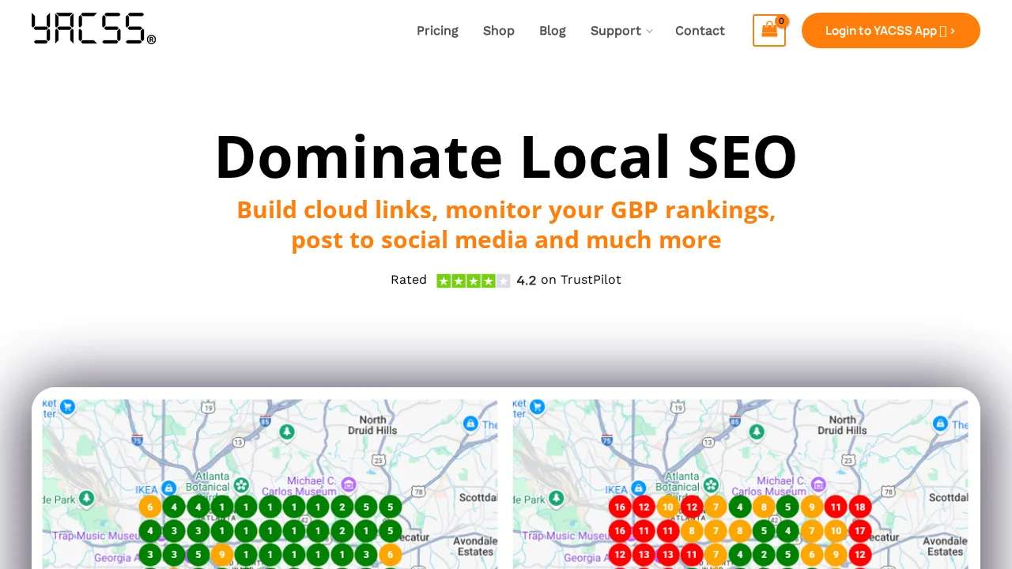This screenshot has height=569, width=1012.
Task: Click the cart item count badge
Action: click(781, 21)
